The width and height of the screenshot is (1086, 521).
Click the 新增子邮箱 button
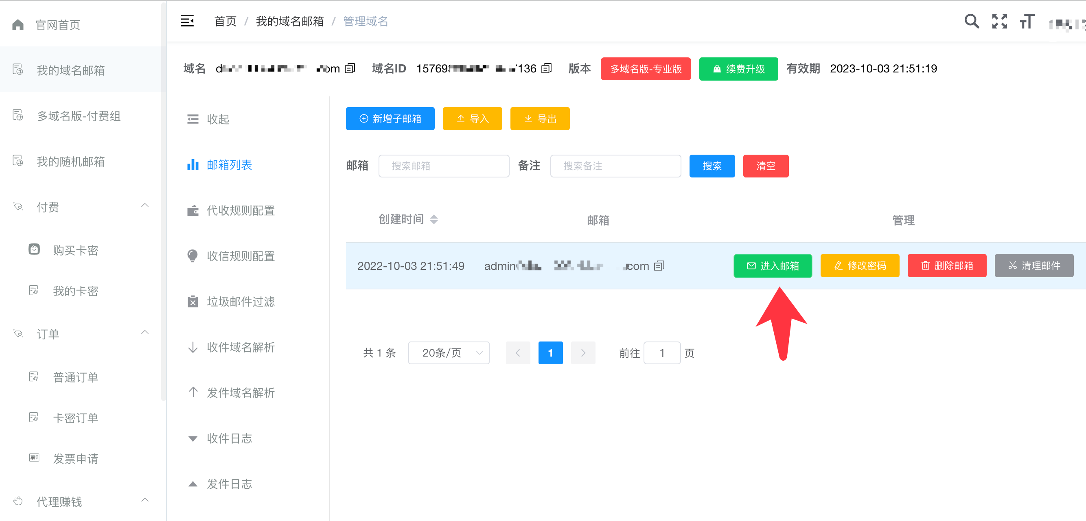(390, 118)
